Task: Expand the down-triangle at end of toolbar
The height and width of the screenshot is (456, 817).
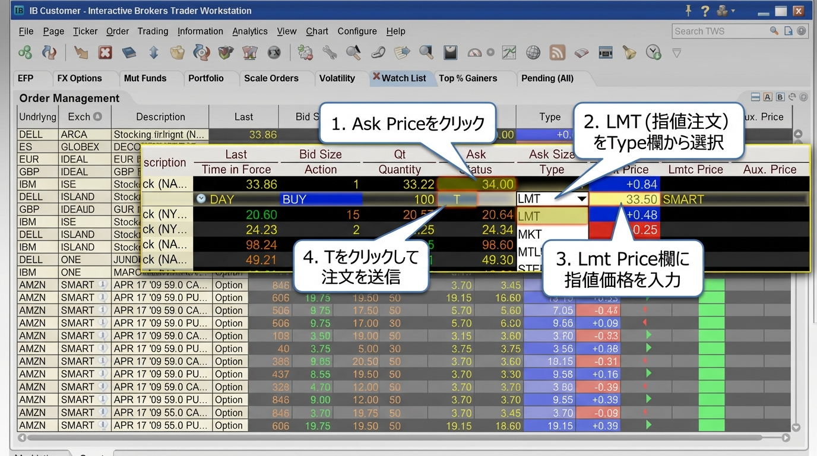Action: [x=676, y=53]
